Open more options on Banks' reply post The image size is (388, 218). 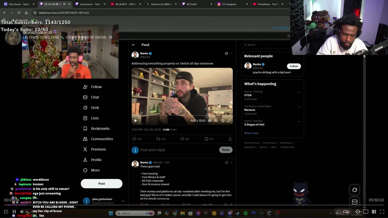[x=231, y=163]
